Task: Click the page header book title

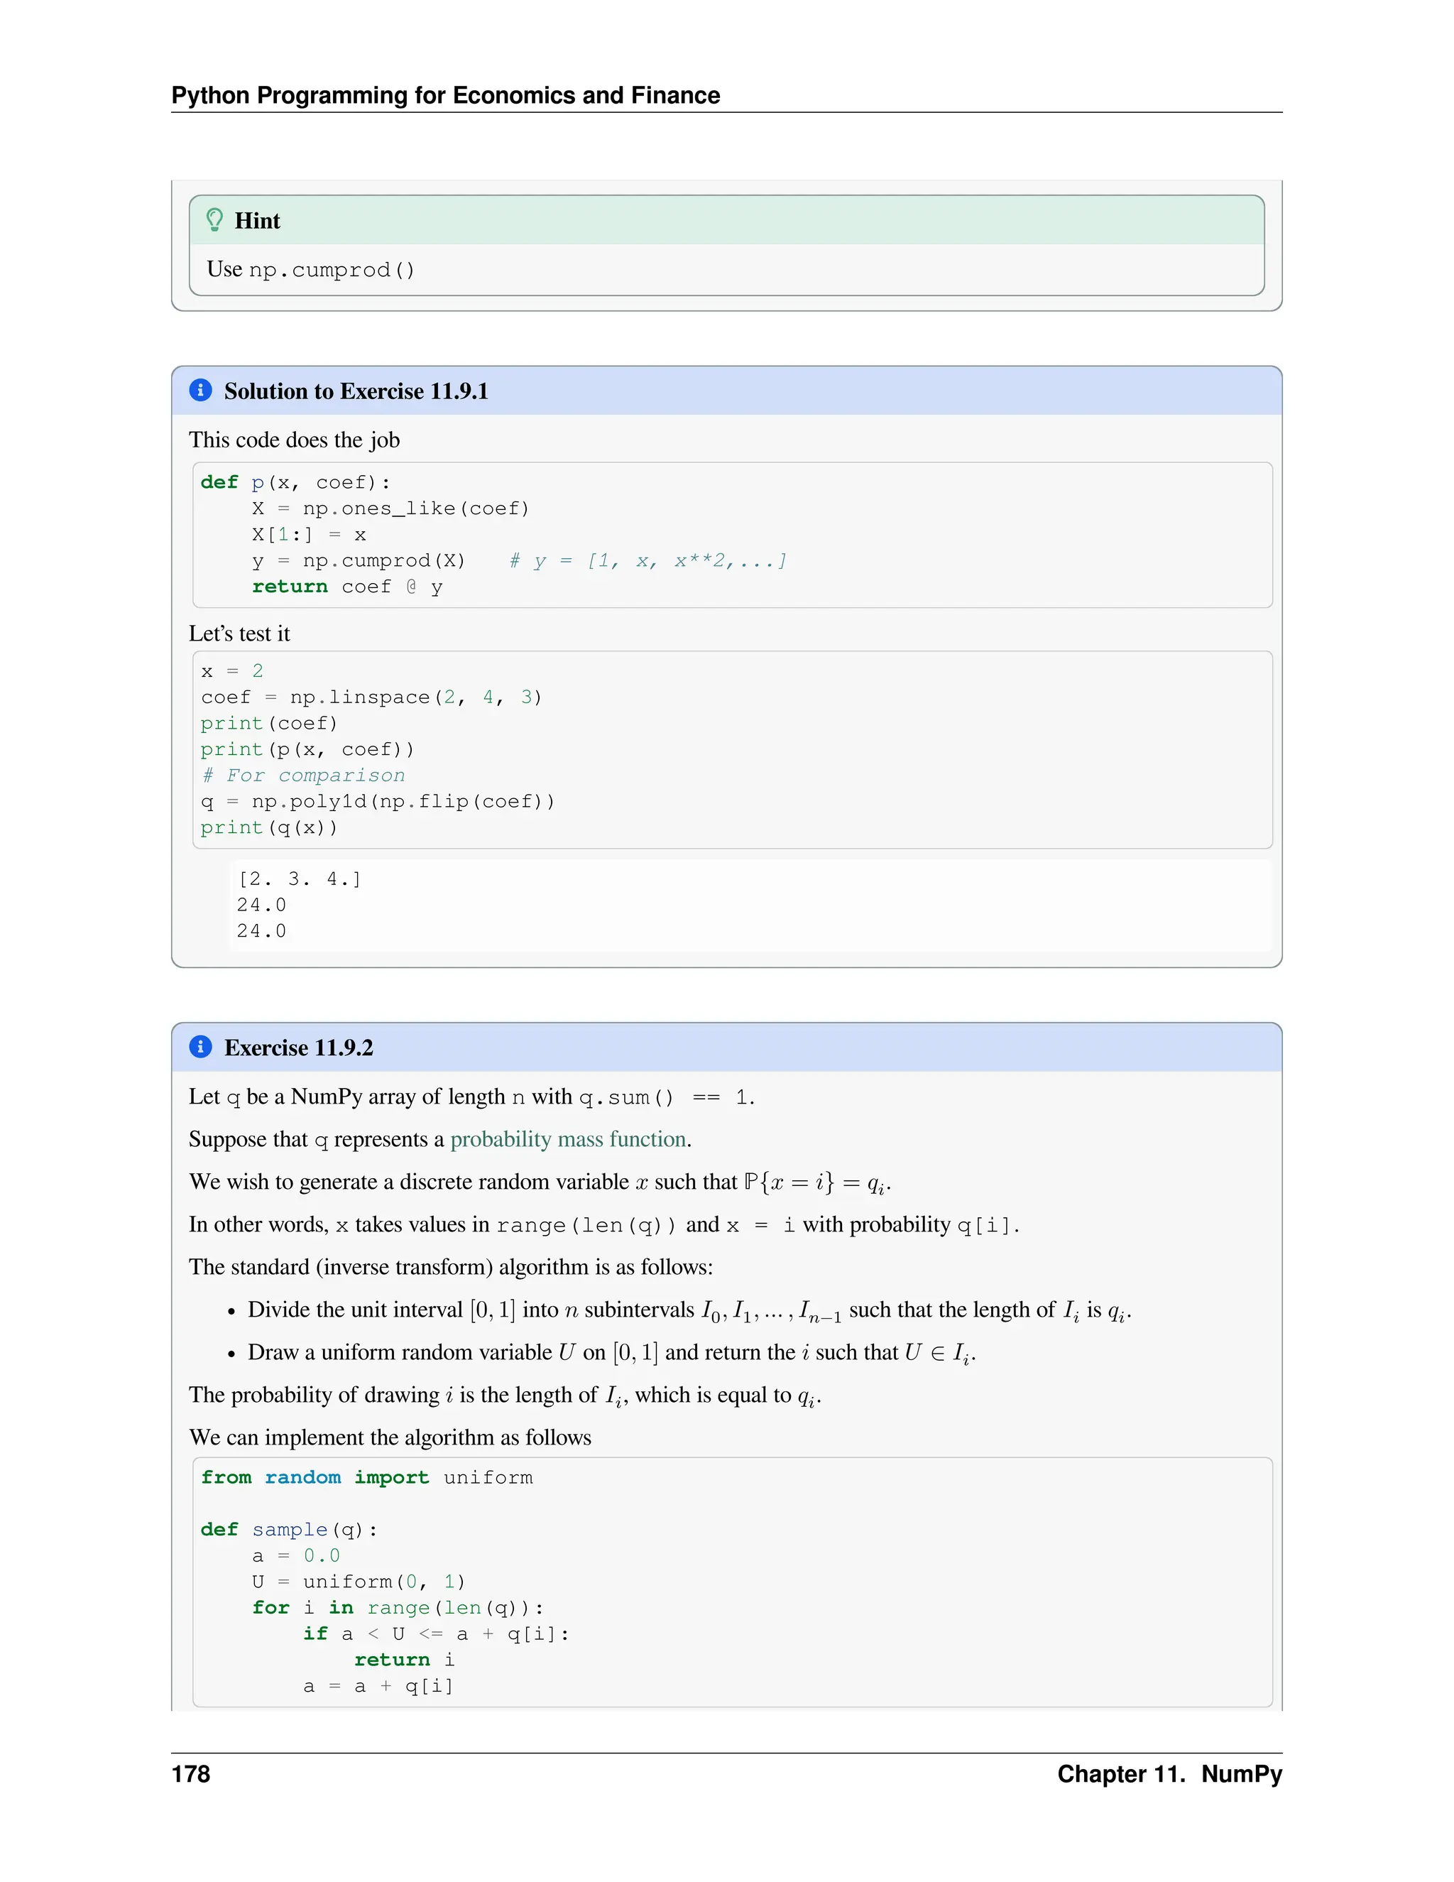Action: (445, 94)
